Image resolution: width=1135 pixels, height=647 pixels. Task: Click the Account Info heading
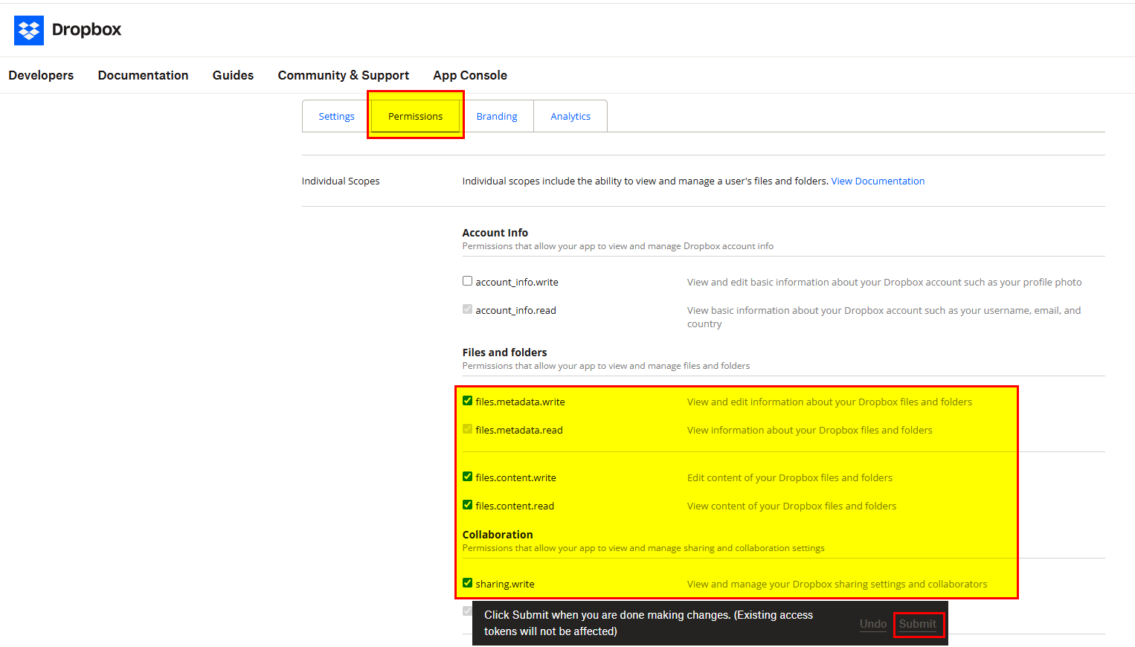[495, 233]
